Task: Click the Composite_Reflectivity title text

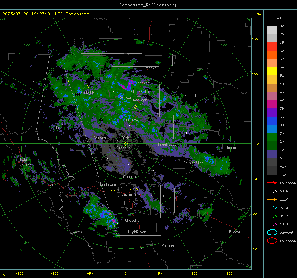Action: 148,5
